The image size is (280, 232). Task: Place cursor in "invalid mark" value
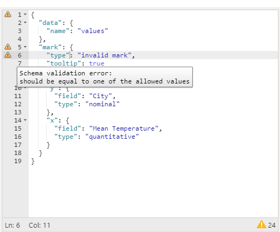click(105, 55)
